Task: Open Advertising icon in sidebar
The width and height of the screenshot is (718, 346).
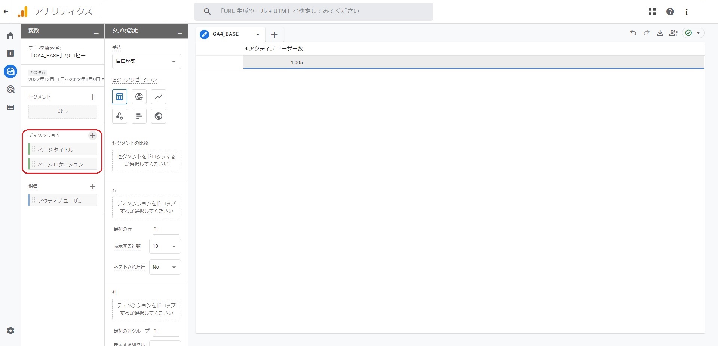Action: [10, 89]
